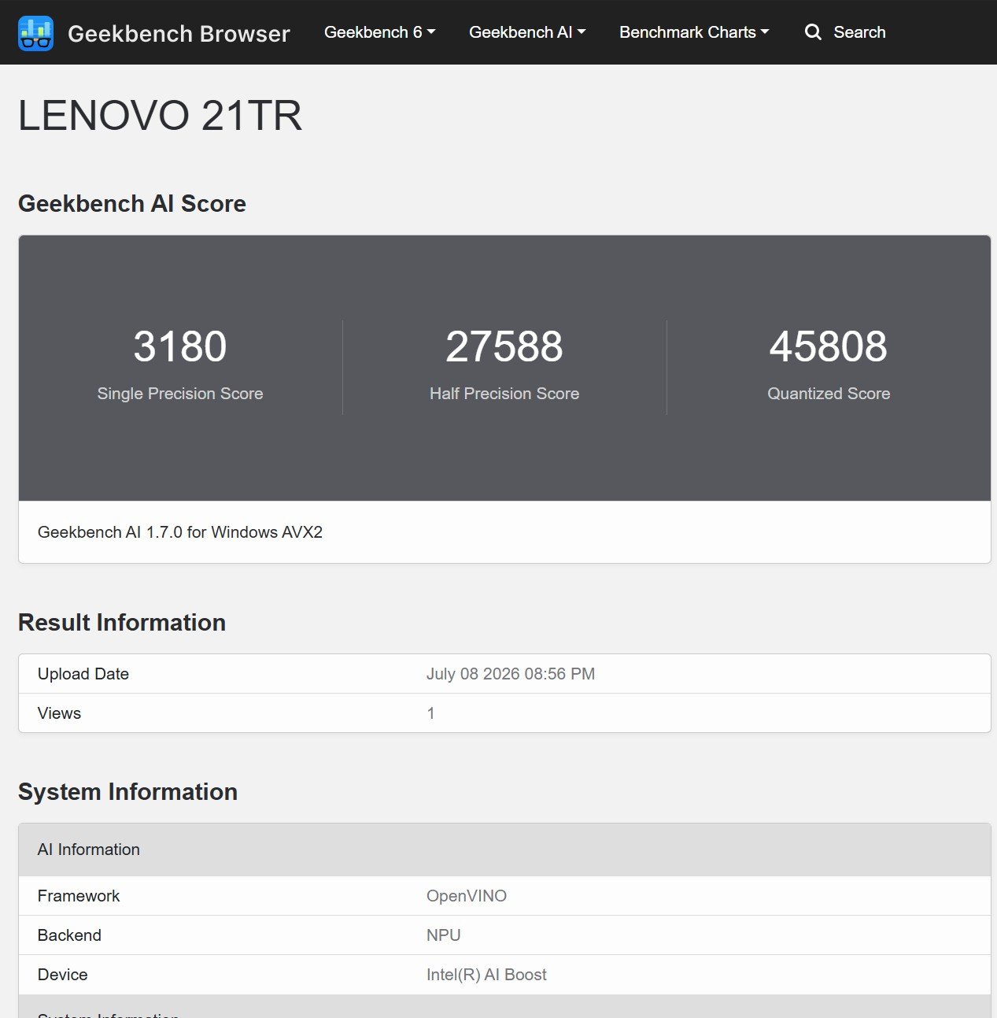
Task: Click the 3180 single precision value
Action: 180,346
